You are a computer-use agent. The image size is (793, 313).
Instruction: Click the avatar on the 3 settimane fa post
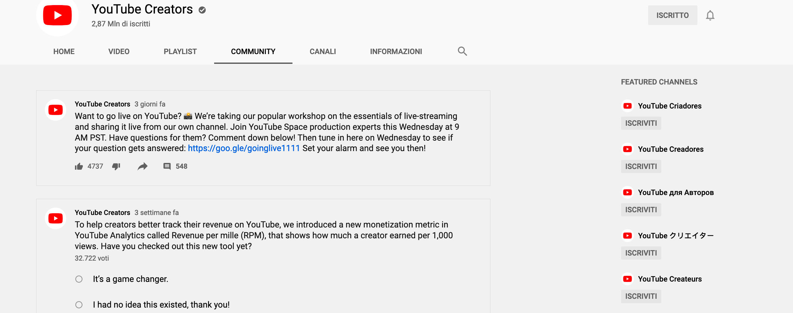(56, 218)
